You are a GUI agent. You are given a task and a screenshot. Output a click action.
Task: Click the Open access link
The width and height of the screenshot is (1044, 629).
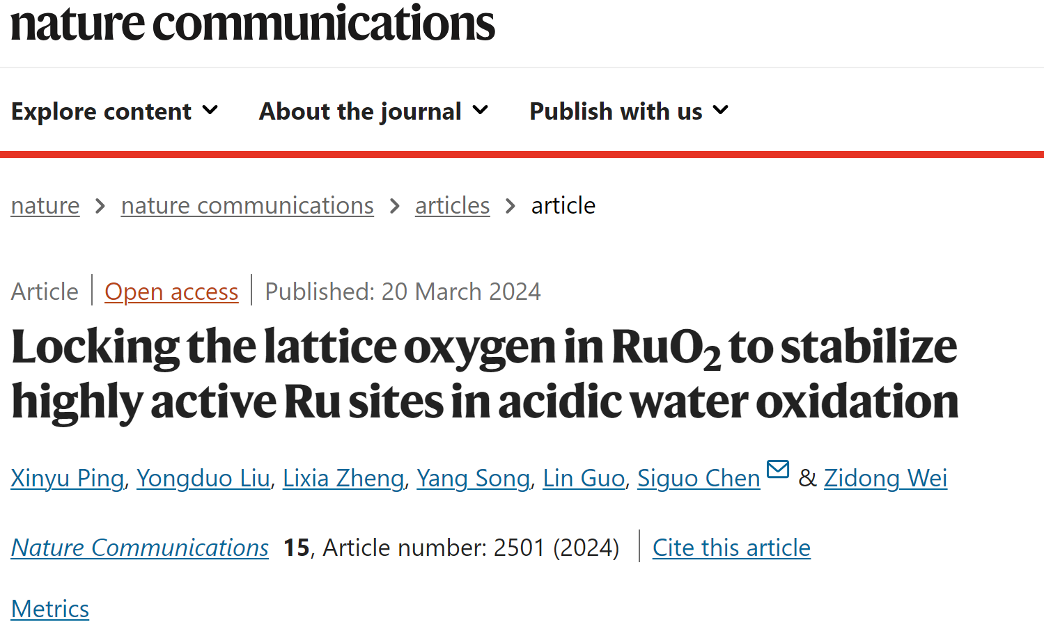click(171, 292)
